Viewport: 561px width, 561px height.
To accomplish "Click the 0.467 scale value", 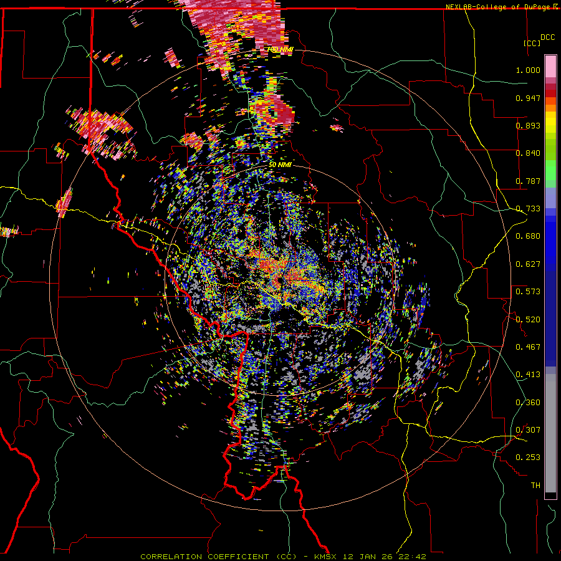I will click(x=528, y=347).
